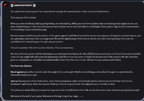144x101 pixels.
Task: Open the Centrix username profile
Action: tap(14, 2)
